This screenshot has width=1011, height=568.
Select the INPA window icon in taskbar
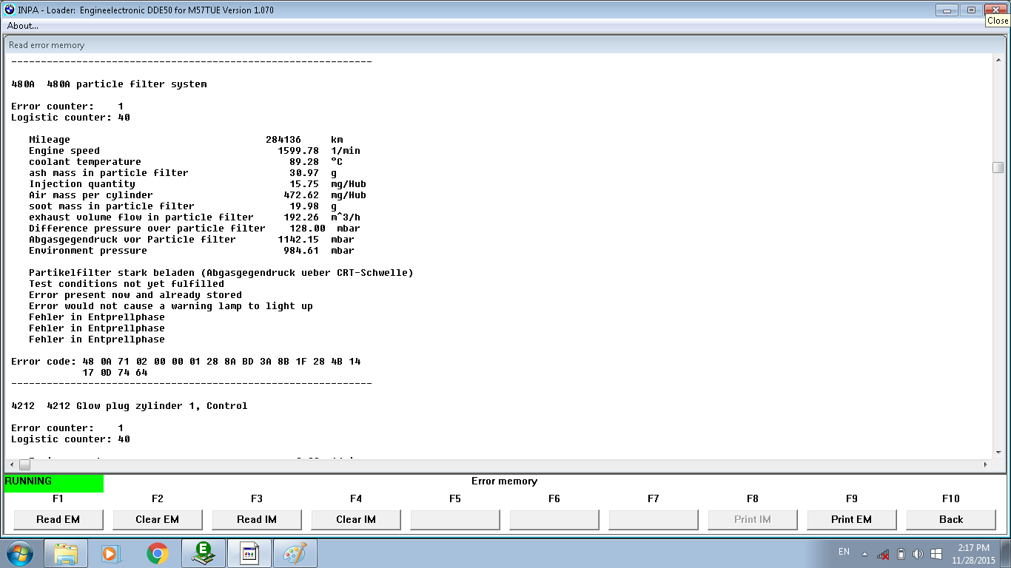click(x=249, y=553)
